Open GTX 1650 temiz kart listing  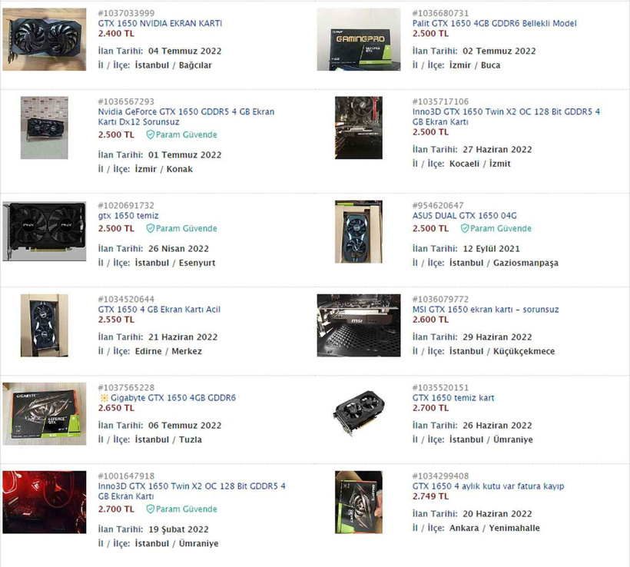[453, 398]
